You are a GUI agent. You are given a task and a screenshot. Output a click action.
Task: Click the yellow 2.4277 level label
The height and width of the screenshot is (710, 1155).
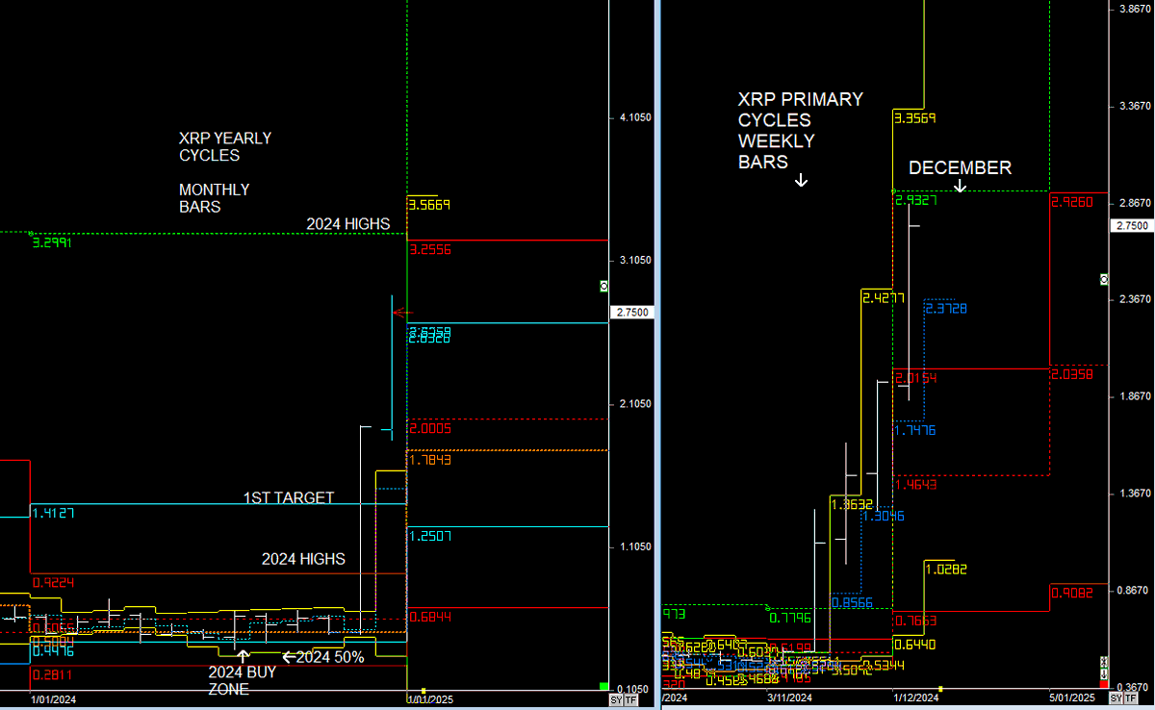(883, 297)
